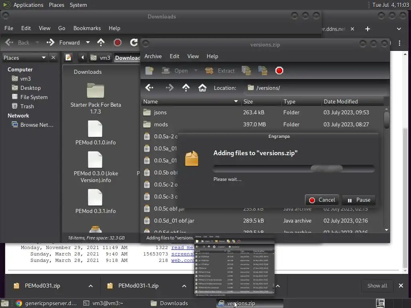The width and height of the screenshot is (411, 308).
Task: Click Show all downloads button
Action: pos(377,286)
